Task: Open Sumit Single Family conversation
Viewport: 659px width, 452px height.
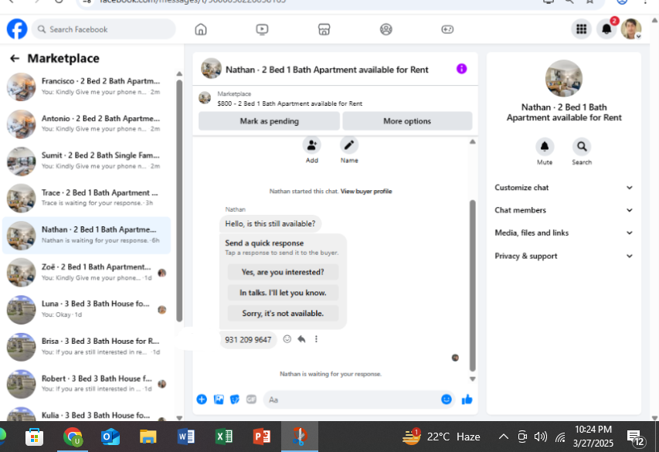Action: click(x=87, y=161)
